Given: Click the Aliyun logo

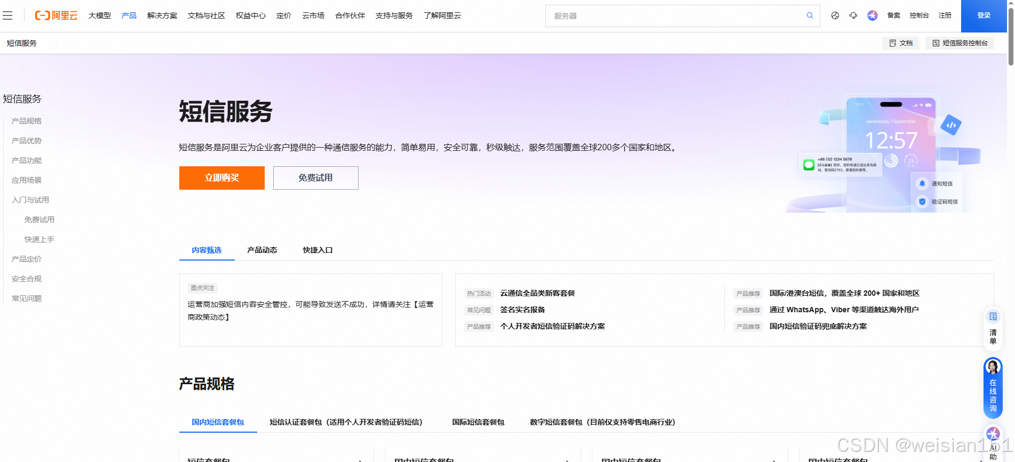Looking at the screenshot, I should (x=56, y=15).
